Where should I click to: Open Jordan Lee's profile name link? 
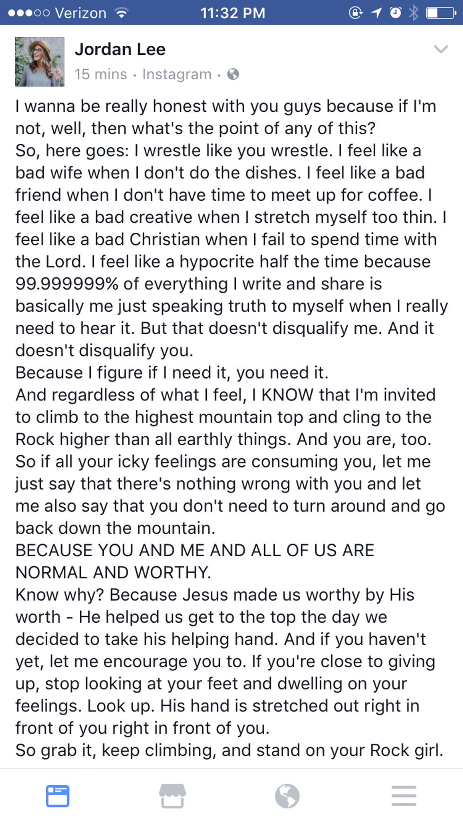(120, 50)
